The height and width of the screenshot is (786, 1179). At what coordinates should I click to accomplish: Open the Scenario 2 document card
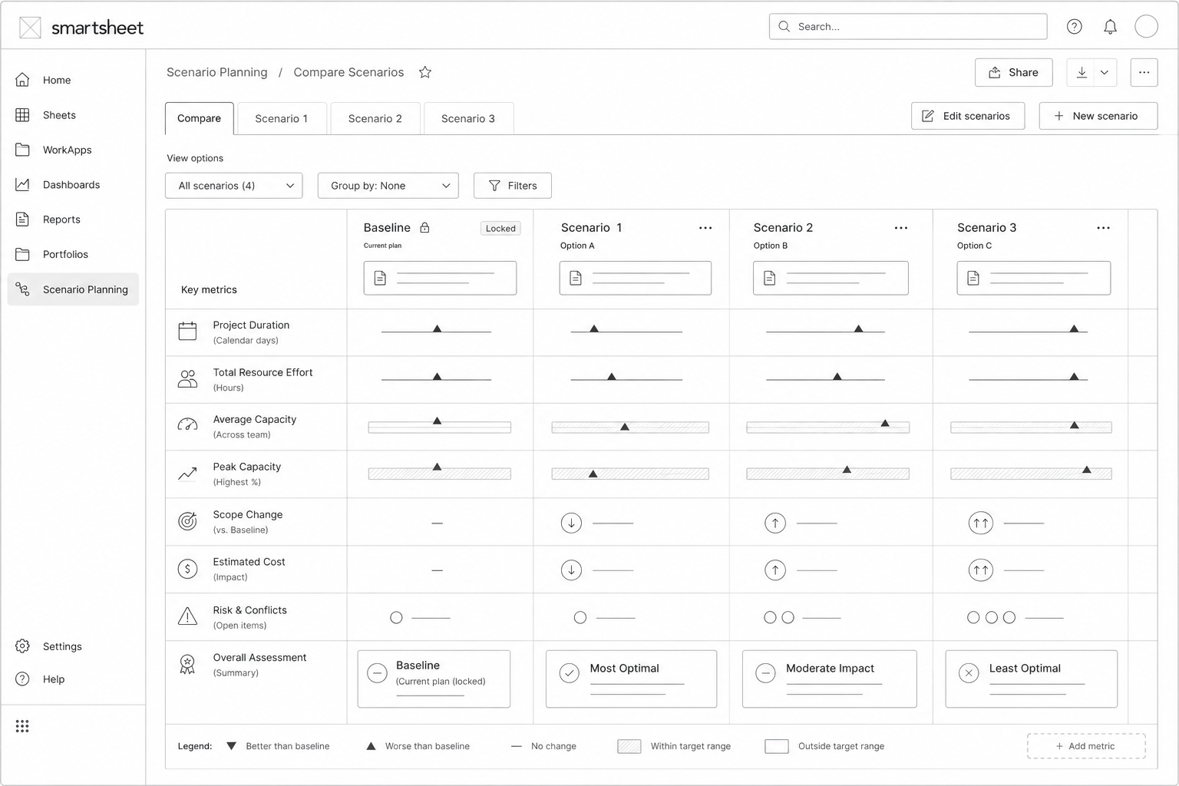(831, 278)
